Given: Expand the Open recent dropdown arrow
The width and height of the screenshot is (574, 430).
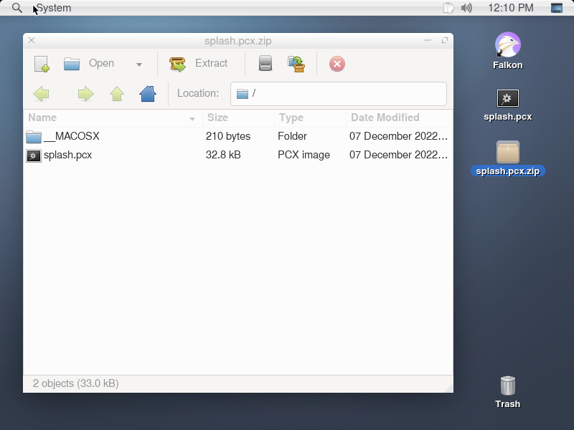Looking at the screenshot, I should (139, 64).
